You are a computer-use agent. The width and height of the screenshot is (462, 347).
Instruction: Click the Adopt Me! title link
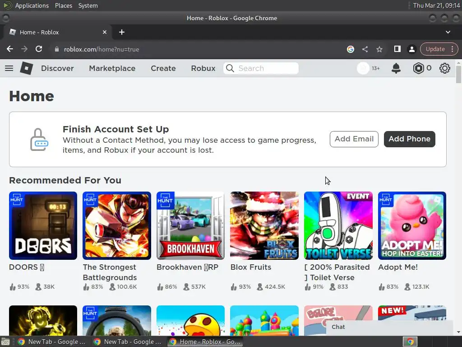coord(398,267)
